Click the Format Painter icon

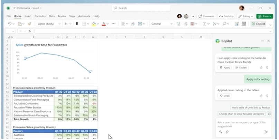(29, 24)
